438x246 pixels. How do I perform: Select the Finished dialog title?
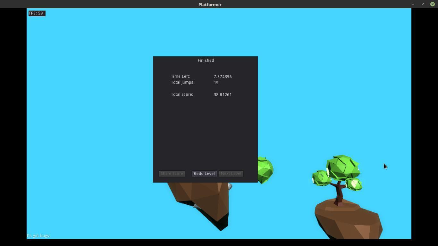[206, 60]
